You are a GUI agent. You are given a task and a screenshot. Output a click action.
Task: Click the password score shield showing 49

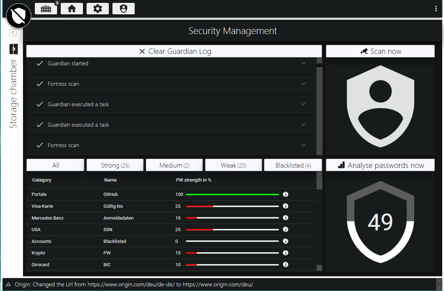pyautogui.click(x=380, y=222)
